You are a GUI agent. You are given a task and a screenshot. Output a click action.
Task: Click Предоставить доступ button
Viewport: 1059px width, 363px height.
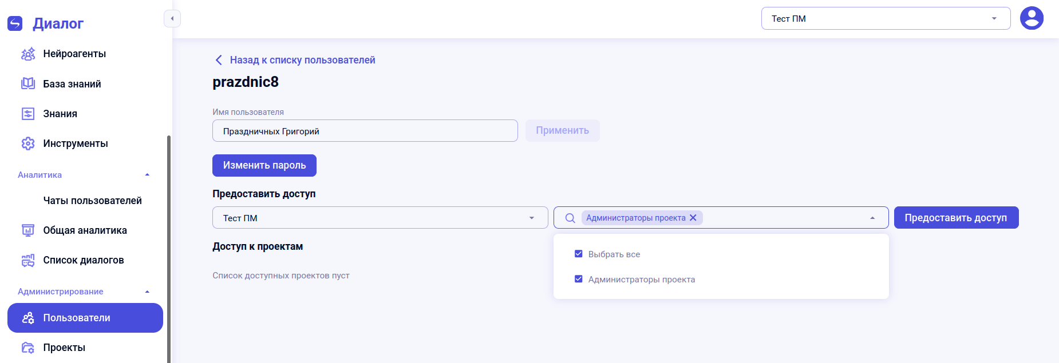pos(956,218)
